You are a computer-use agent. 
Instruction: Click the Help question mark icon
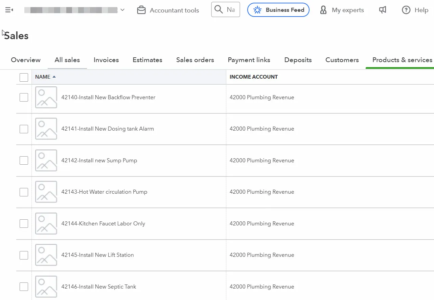coord(406,10)
